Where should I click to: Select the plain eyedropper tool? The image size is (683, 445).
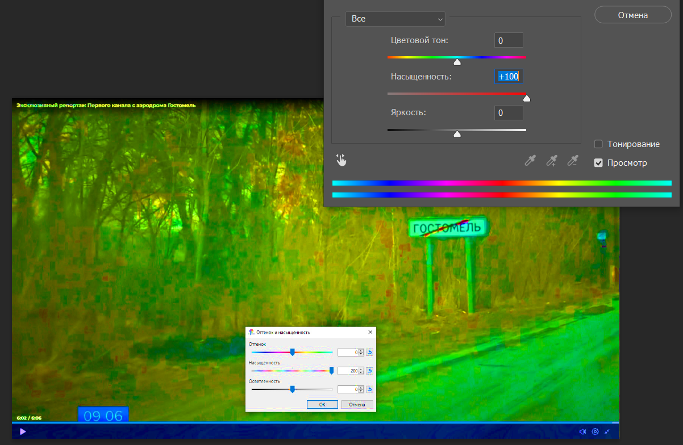[x=530, y=161]
